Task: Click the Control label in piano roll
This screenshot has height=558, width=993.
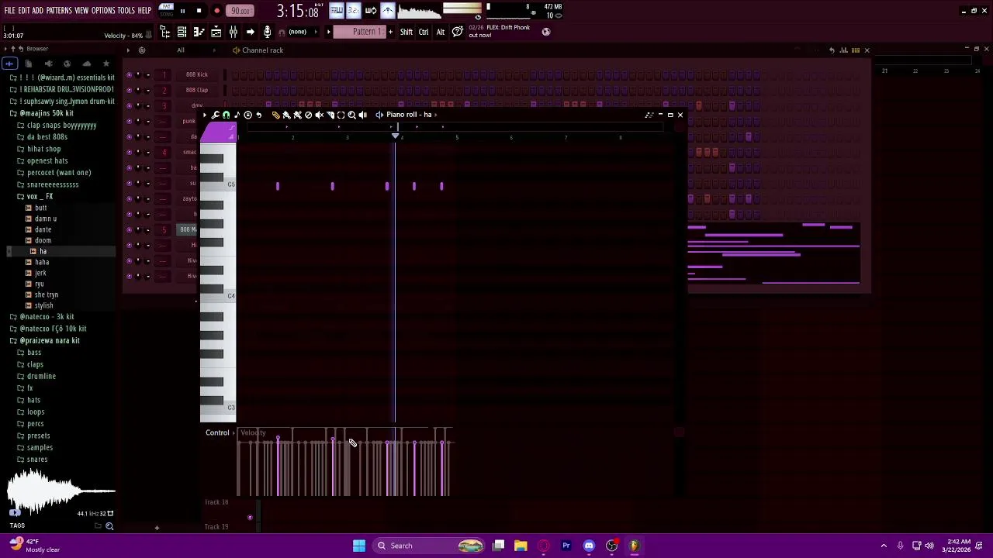Action: [x=217, y=432]
